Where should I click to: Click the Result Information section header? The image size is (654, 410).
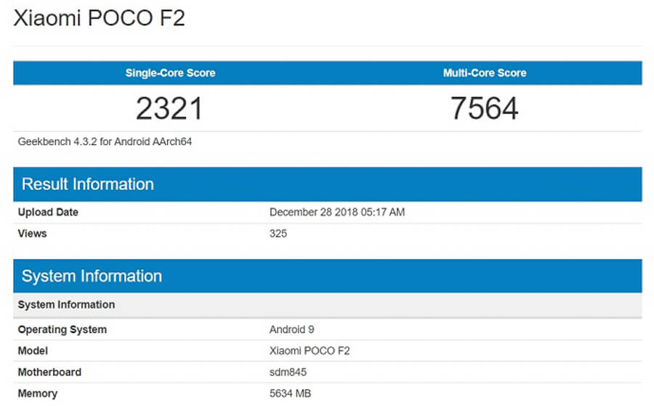[88, 184]
